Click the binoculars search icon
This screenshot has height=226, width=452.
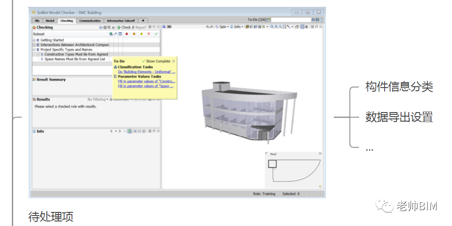(313, 20)
